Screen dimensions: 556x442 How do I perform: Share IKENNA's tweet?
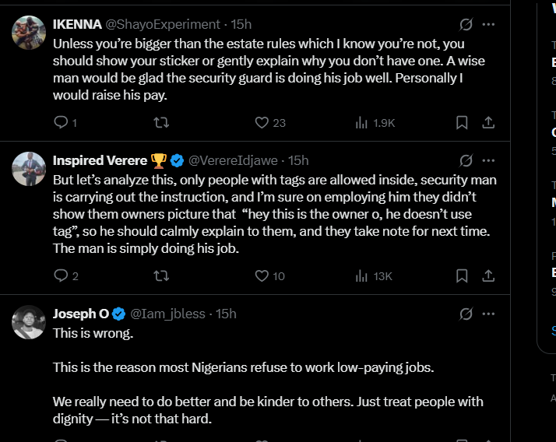[488, 122]
